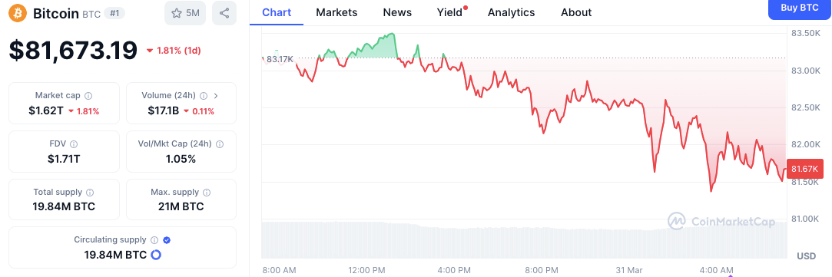Click the 31 Mar timeline event marker
Viewport: 832px width, 277px height.
[731, 272]
